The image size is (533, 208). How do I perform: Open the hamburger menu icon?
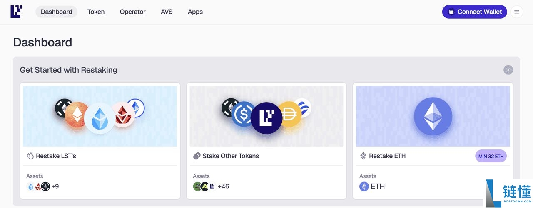click(517, 12)
